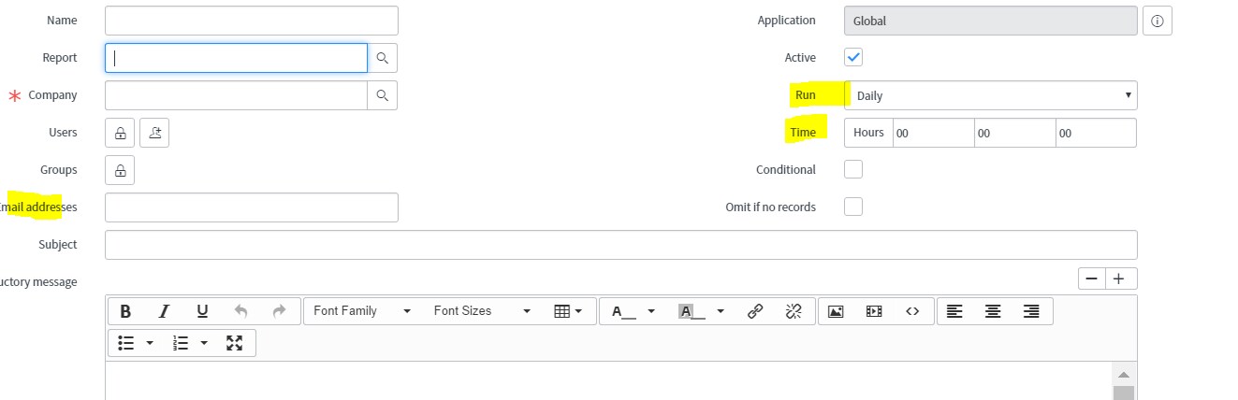Expand the Font Sizes dropdown

(482, 311)
